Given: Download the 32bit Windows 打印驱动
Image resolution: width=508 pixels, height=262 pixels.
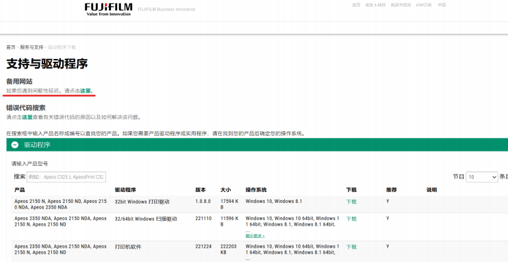Looking at the screenshot, I should coord(351,202).
